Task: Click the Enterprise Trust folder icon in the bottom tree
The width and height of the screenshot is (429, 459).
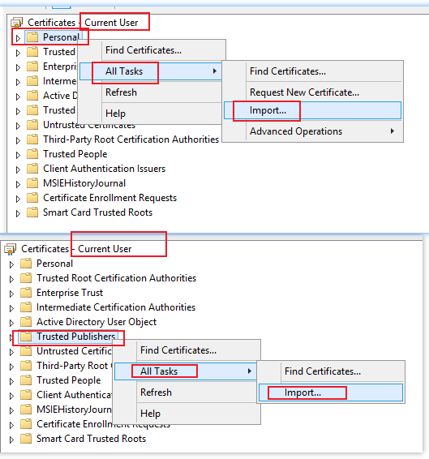Action: point(26,293)
